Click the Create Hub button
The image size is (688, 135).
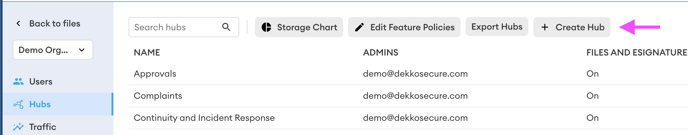pyautogui.click(x=572, y=27)
